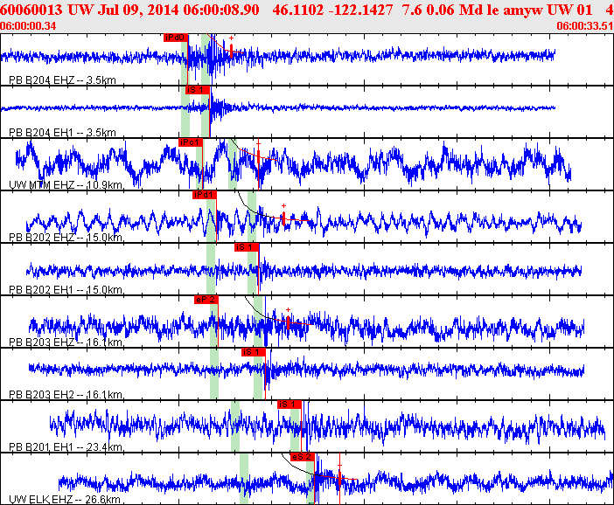Click the iS 1 flag on B203 EH2
Image resolution: width=614 pixels, height=505 pixels.
click(x=254, y=352)
